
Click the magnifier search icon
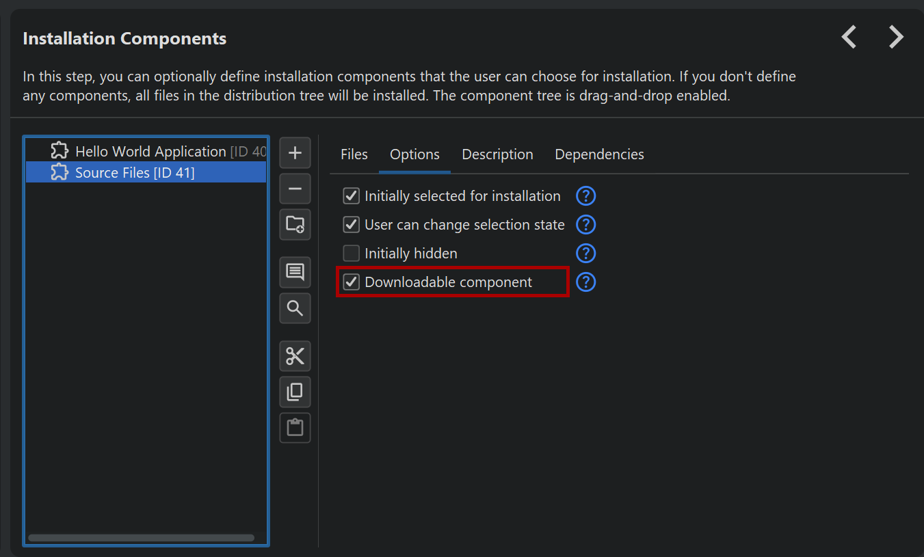coord(295,308)
